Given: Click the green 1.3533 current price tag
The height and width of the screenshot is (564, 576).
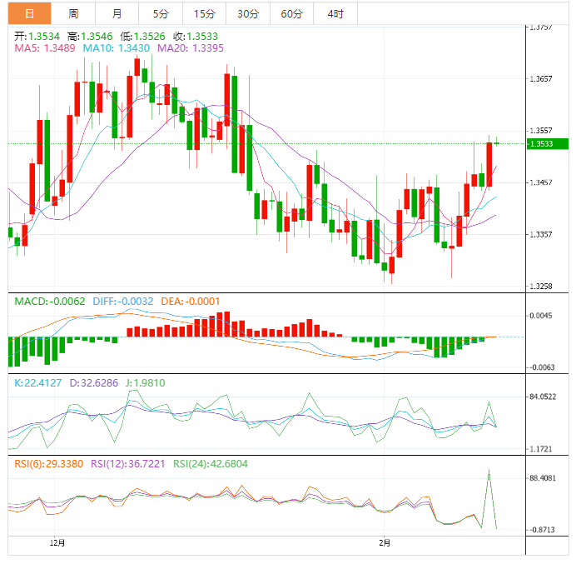Looking at the screenshot, I should pos(547,144).
